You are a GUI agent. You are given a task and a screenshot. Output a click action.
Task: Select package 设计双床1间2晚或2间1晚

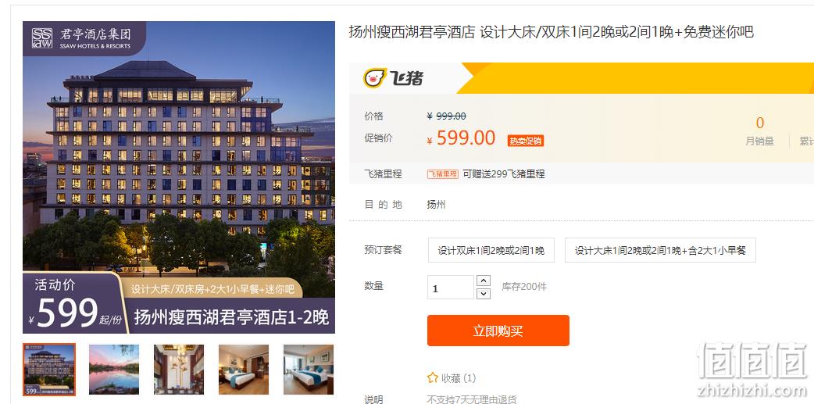(491, 250)
